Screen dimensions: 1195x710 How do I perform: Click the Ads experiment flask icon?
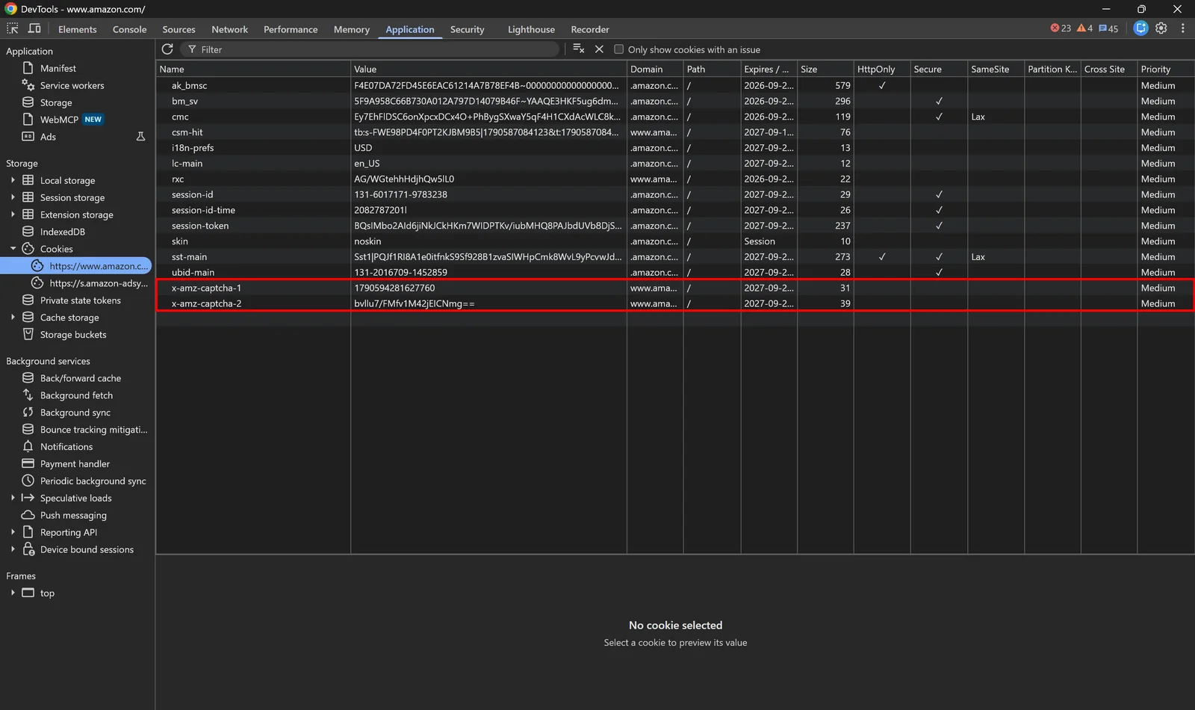tap(140, 137)
